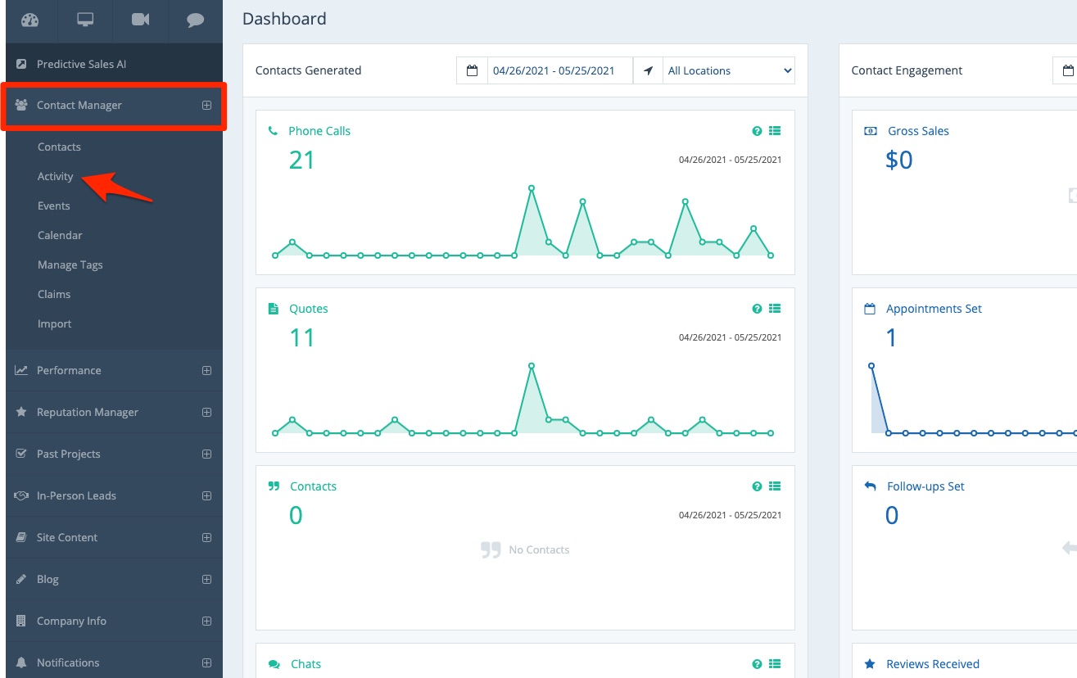Open the chat bubble icon tab
The image size is (1077, 678).
(x=195, y=20)
